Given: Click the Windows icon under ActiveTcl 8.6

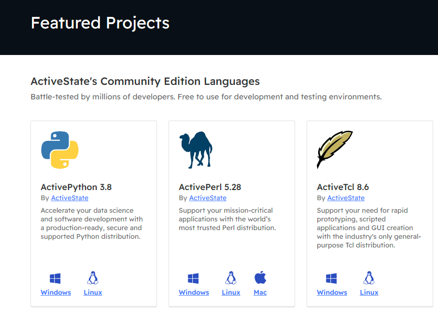Looking at the screenshot, I should coord(331,278).
